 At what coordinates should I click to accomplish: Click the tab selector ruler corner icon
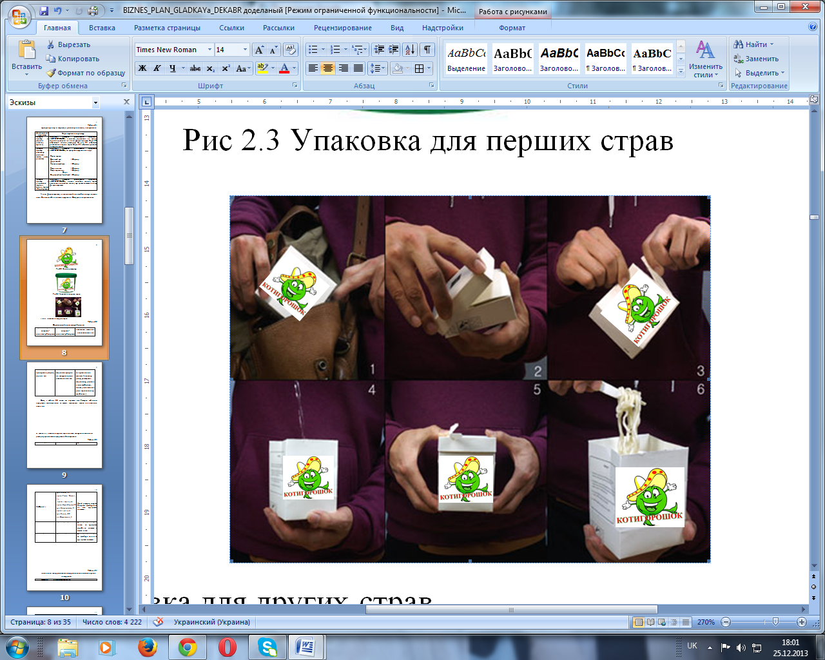[146, 102]
